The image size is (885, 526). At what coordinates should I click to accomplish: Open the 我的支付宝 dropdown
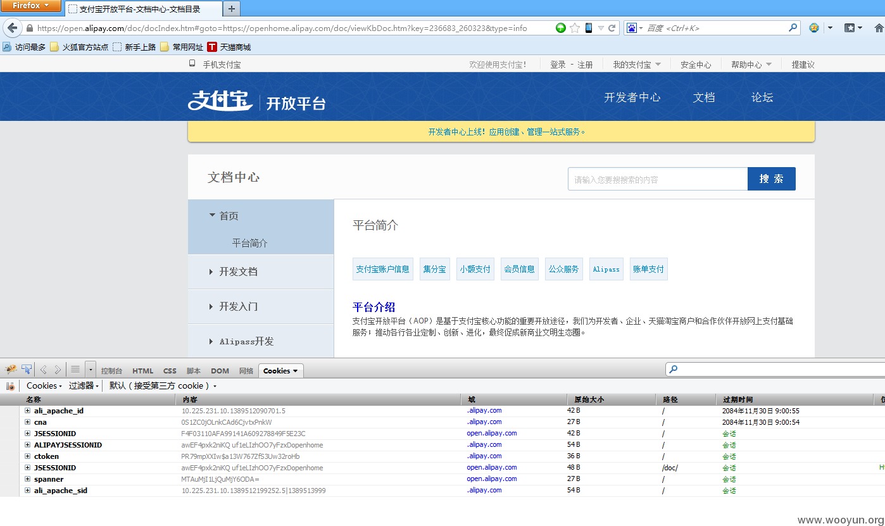pos(637,65)
